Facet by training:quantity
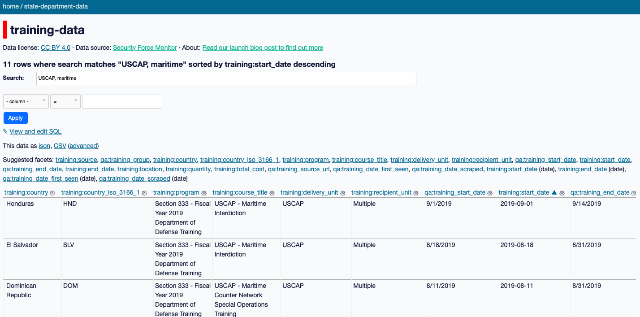 point(188,169)
